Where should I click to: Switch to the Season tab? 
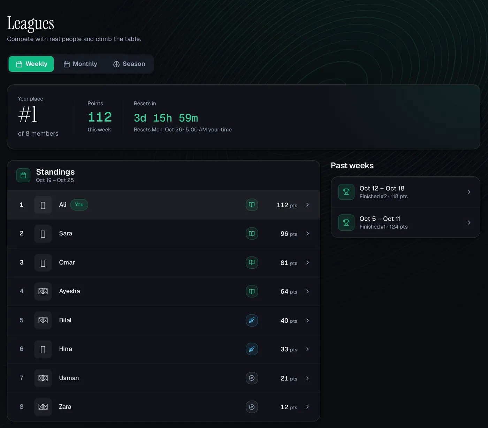pyautogui.click(x=129, y=64)
